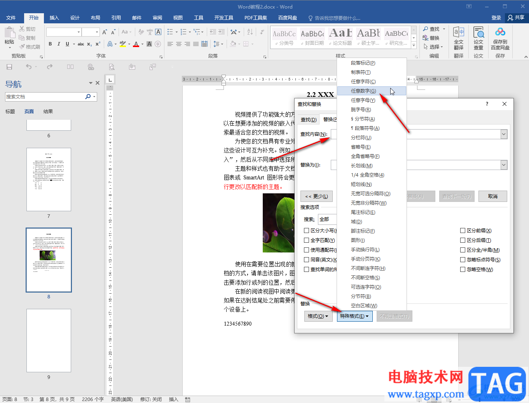Click the font color red A swatch
The image size is (529, 403).
click(x=136, y=44)
